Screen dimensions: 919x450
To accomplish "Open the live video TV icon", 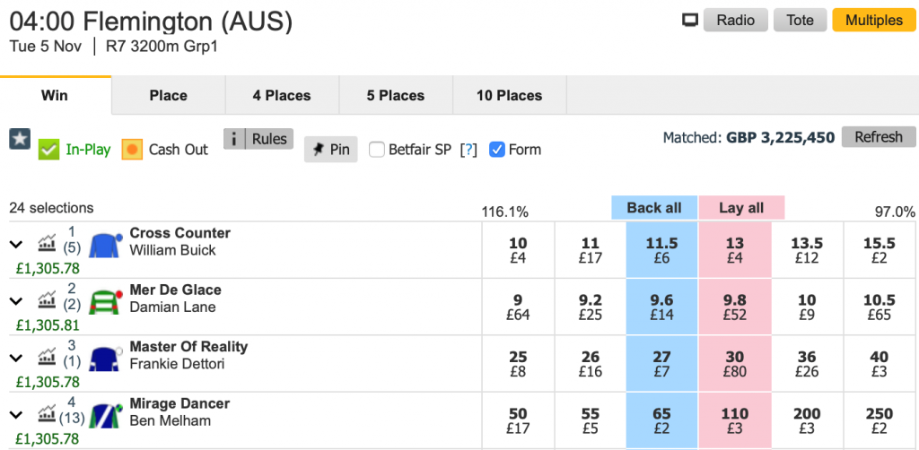I will [x=690, y=21].
